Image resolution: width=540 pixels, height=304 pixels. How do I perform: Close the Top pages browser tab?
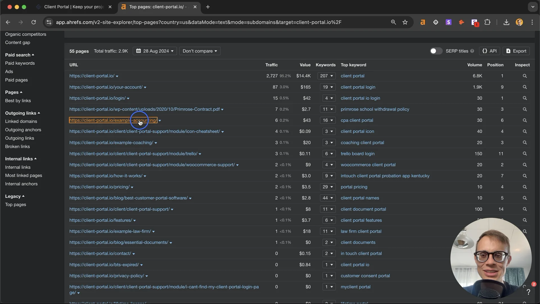tap(195, 7)
